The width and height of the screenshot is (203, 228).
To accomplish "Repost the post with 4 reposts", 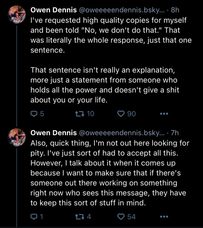I will (x=83, y=217).
